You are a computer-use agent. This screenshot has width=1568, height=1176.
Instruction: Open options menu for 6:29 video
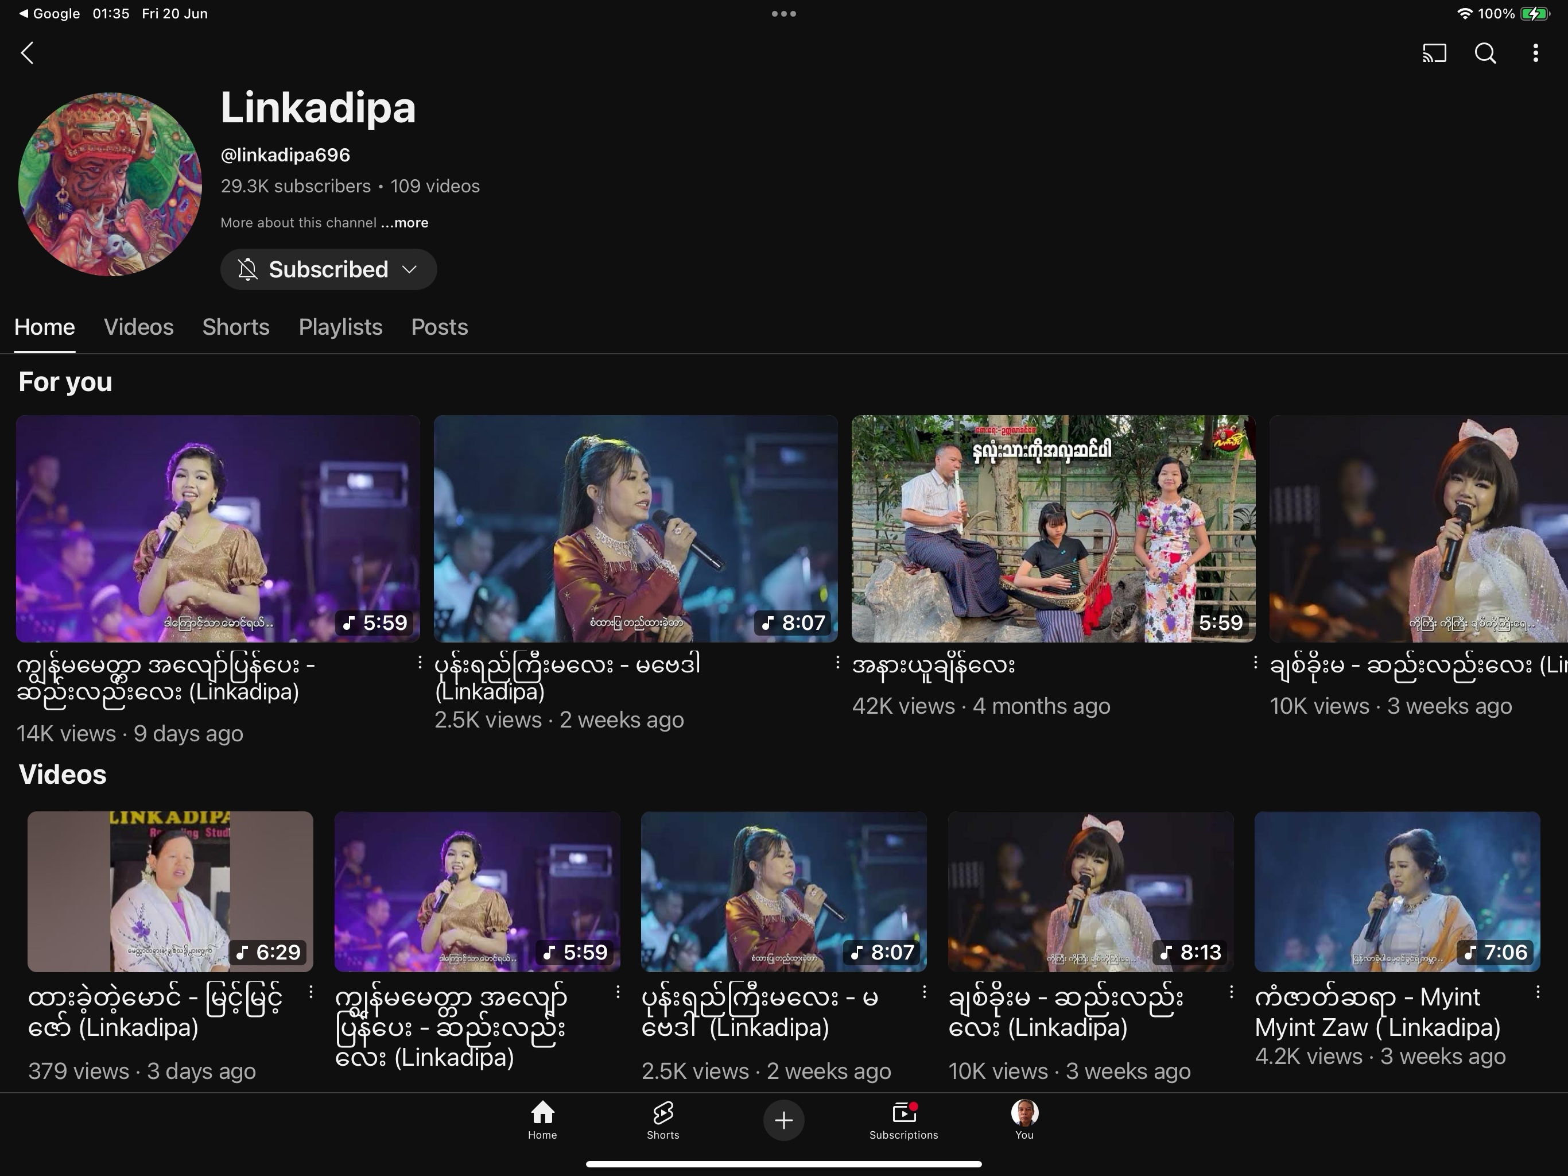(311, 993)
